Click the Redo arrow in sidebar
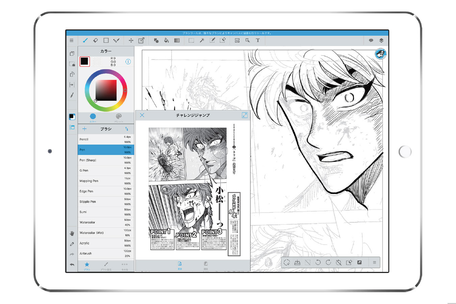Screen dimensions: 456x304 (72, 254)
